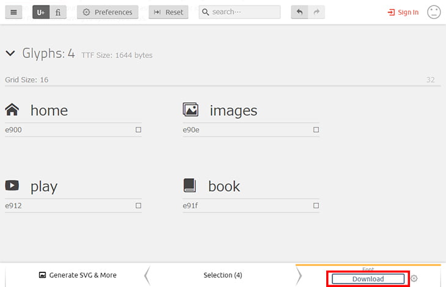The width and height of the screenshot is (446, 287).
Task: Click the home glyph icon
Action: [x=12, y=110]
